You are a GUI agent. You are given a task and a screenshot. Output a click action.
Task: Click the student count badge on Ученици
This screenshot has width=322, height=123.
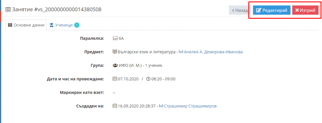point(77,25)
